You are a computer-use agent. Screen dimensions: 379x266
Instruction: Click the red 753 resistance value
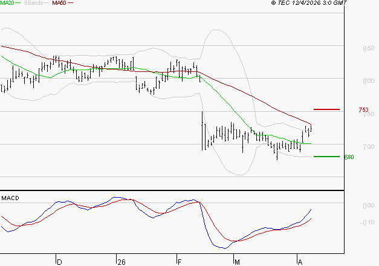(363, 110)
